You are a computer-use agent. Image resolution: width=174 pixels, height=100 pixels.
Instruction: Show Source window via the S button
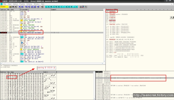[77, 7]
